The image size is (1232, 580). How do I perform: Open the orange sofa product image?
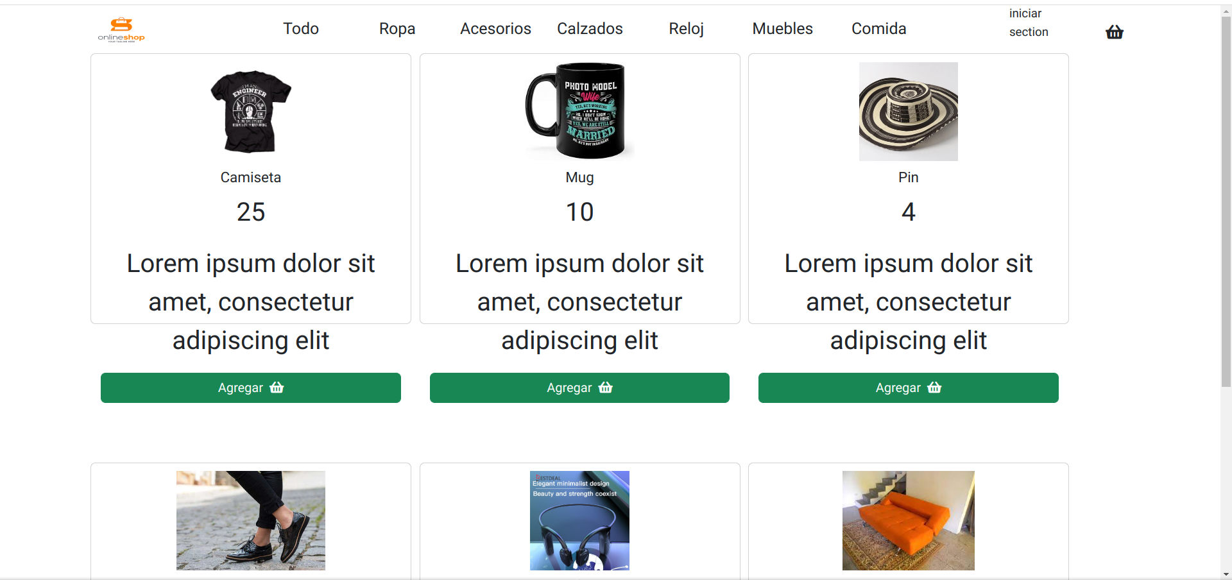click(908, 520)
